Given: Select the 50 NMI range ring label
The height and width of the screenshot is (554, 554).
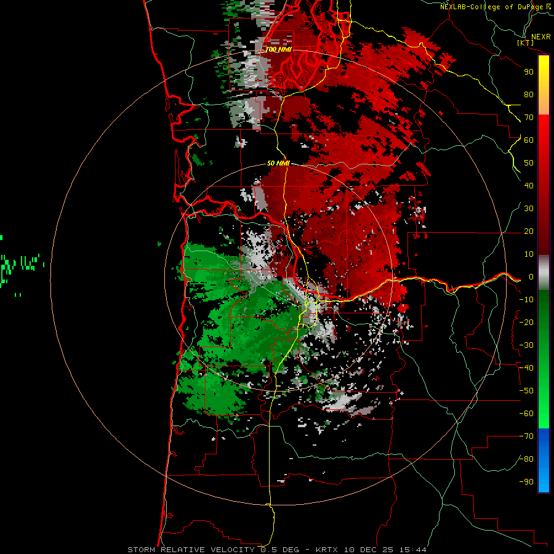Looking at the screenshot, I should pyautogui.click(x=278, y=163).
